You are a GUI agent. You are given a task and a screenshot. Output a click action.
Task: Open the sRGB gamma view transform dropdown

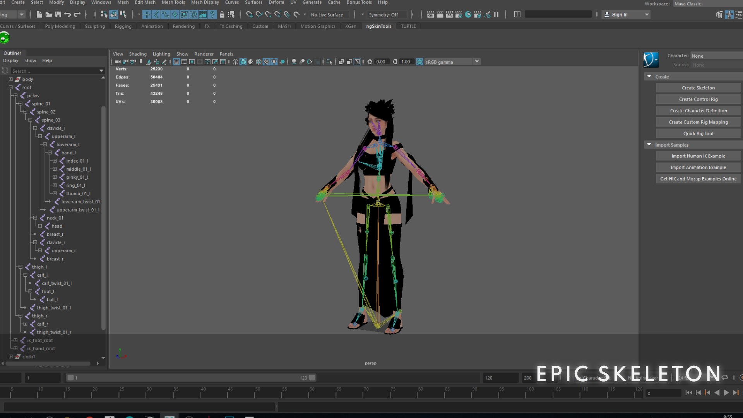pos(477,62)
